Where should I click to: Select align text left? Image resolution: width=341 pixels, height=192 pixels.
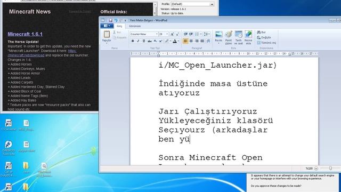pos(185,41)
